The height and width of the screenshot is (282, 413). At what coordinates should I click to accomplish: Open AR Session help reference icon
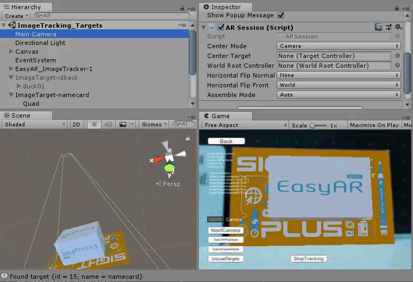coord(378,27)
